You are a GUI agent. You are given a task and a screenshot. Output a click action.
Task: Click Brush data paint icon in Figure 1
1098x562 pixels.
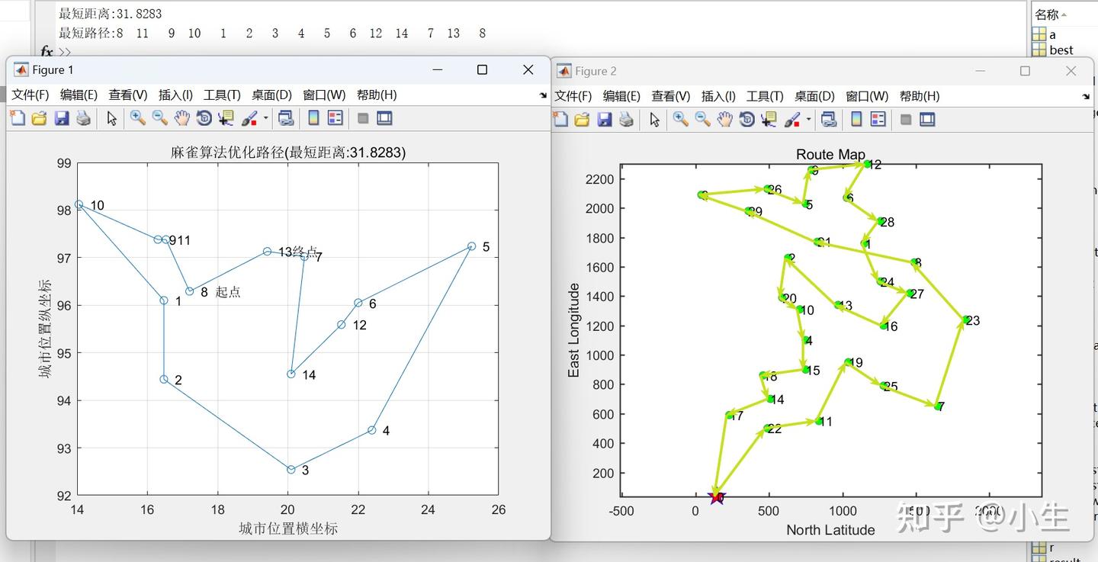249,118
